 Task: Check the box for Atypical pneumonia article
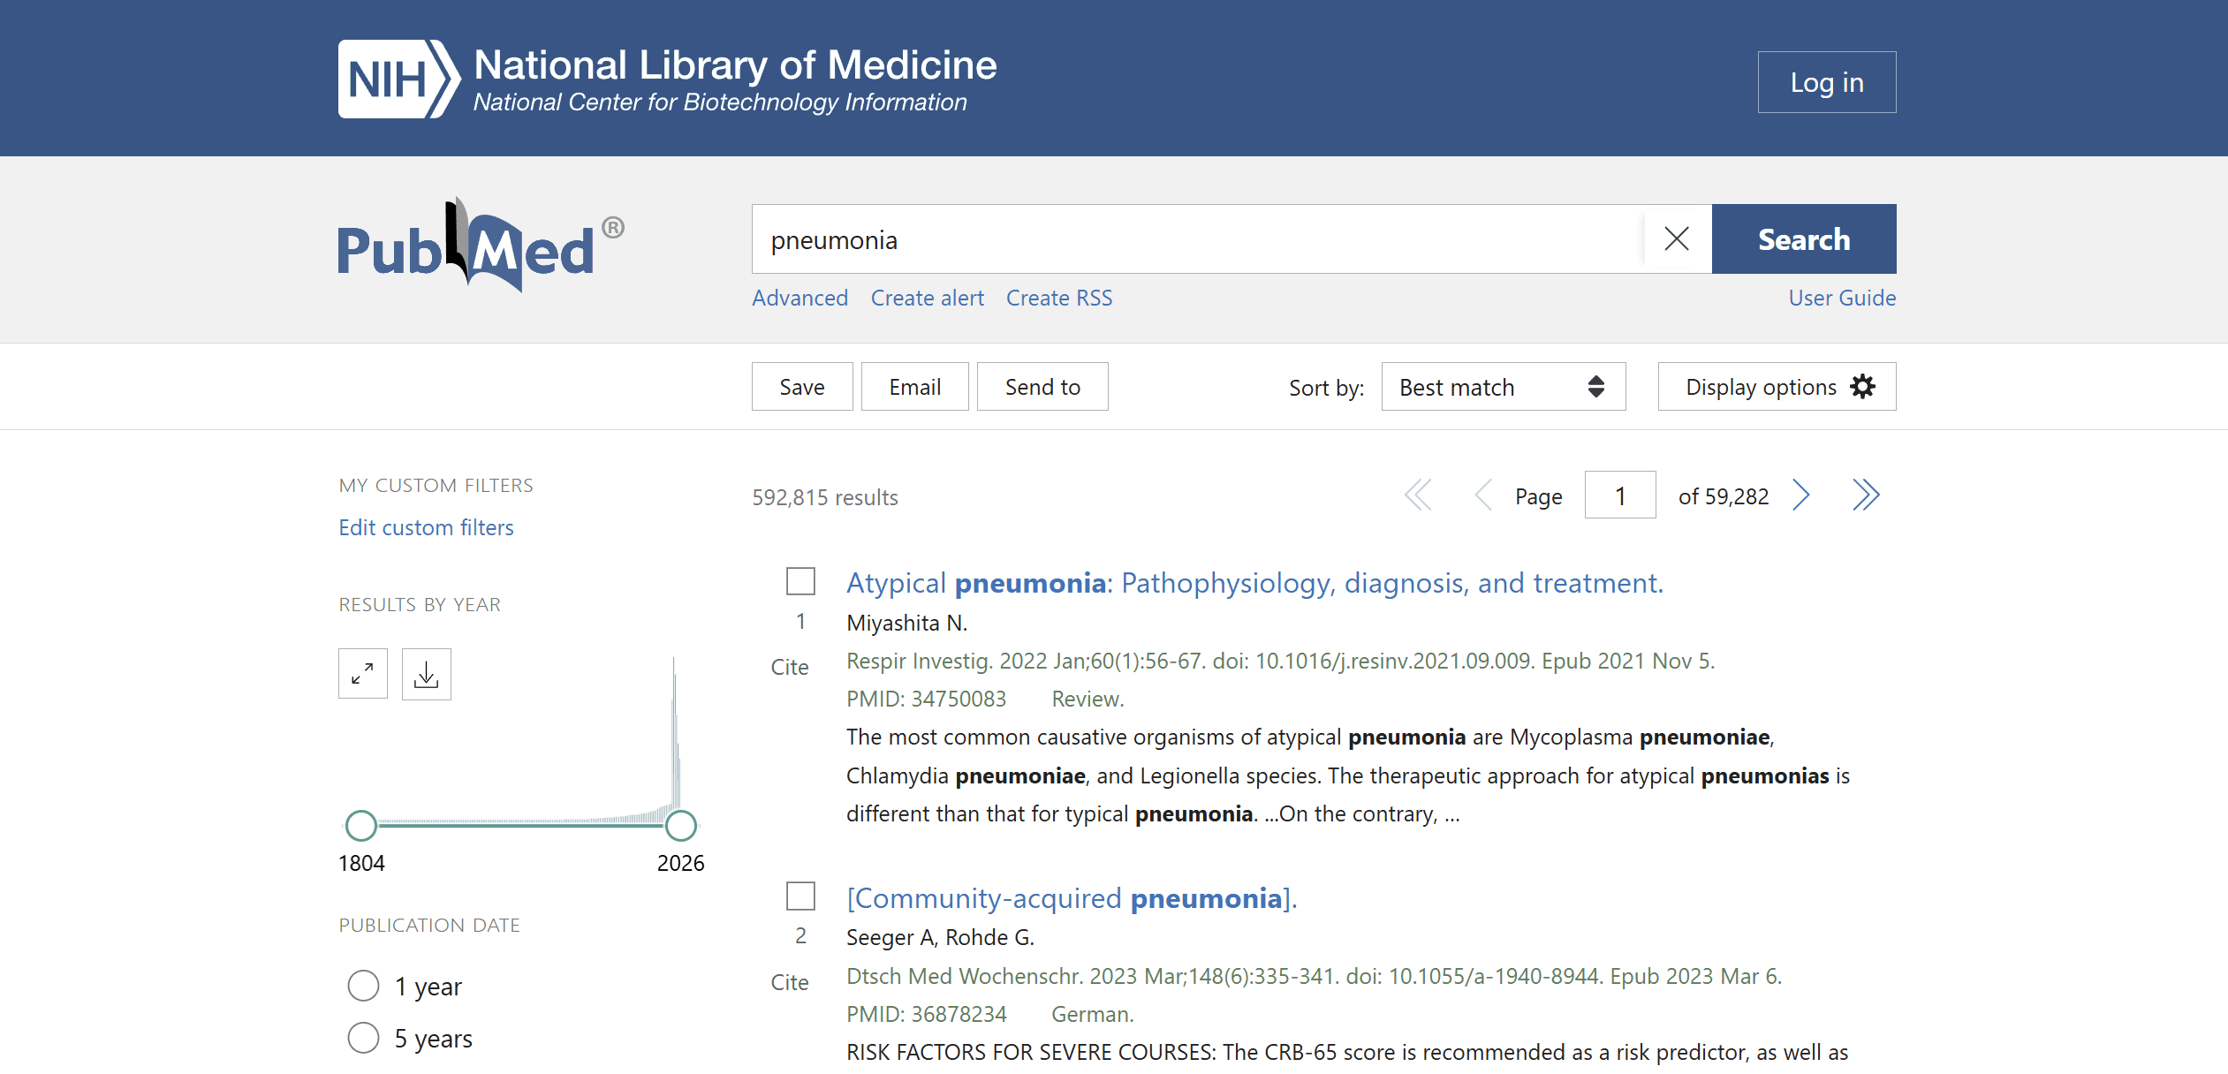click(800, 581)
